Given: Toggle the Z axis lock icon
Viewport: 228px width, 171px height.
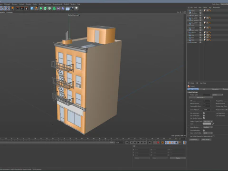Looking at the screenshot, I should click(8, 8).
